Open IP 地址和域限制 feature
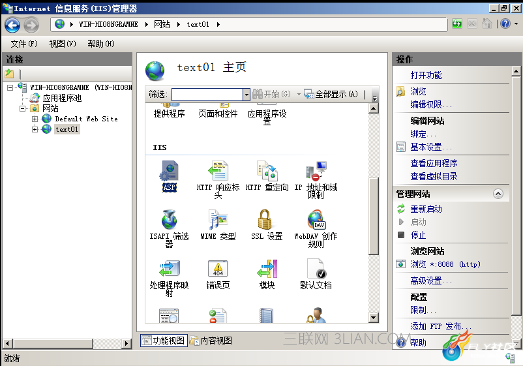This screenshot has width=523, height=366. [316, 179]
